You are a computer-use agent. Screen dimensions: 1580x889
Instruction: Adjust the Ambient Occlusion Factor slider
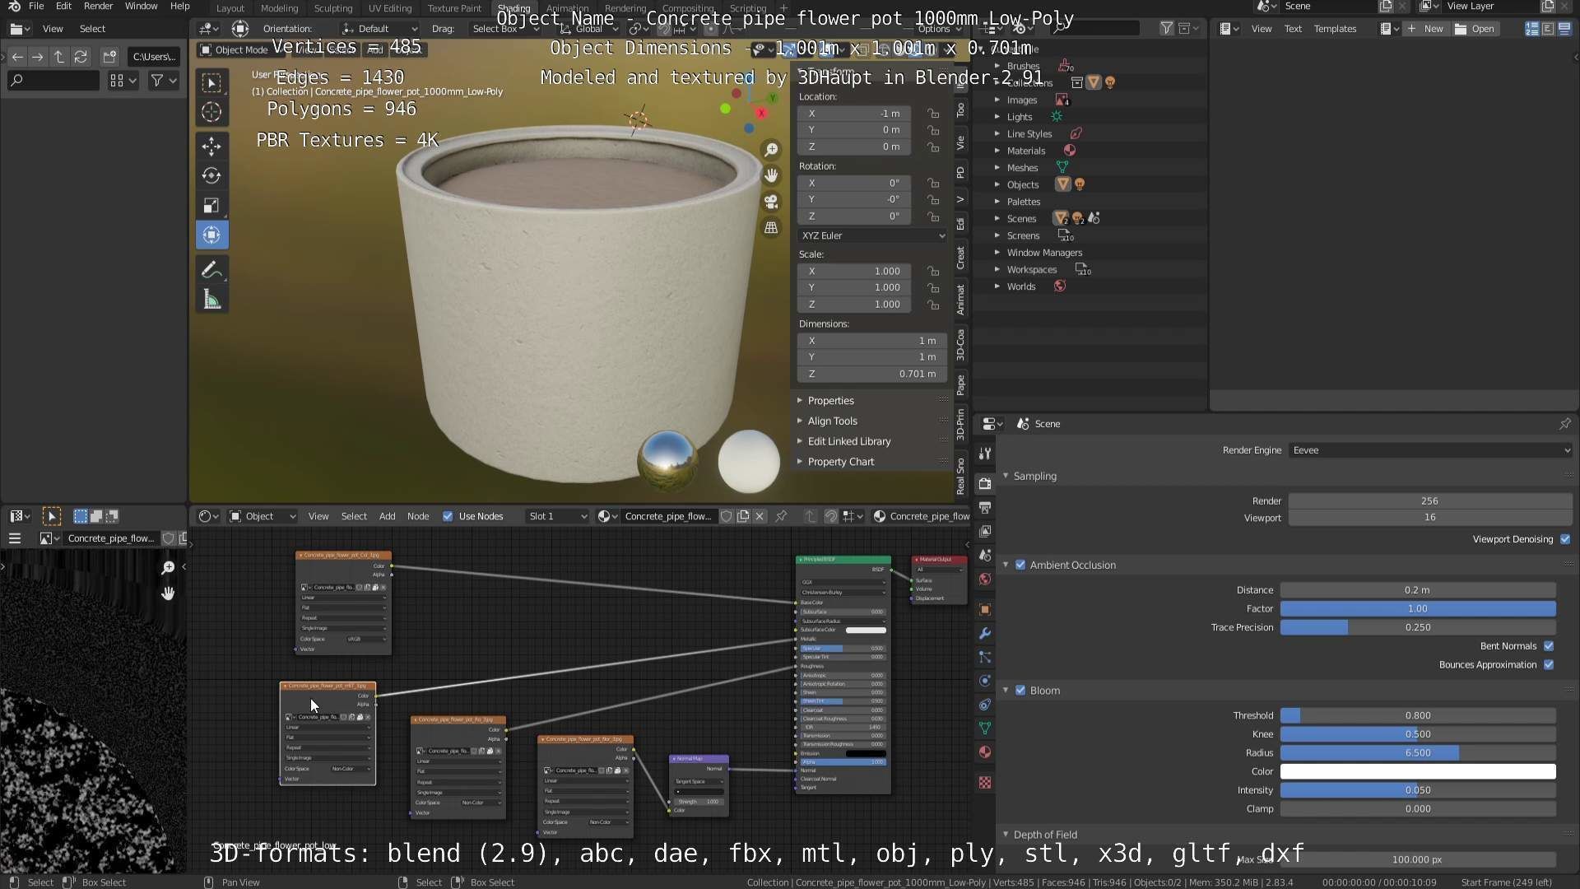click(x=1418, y=609)
